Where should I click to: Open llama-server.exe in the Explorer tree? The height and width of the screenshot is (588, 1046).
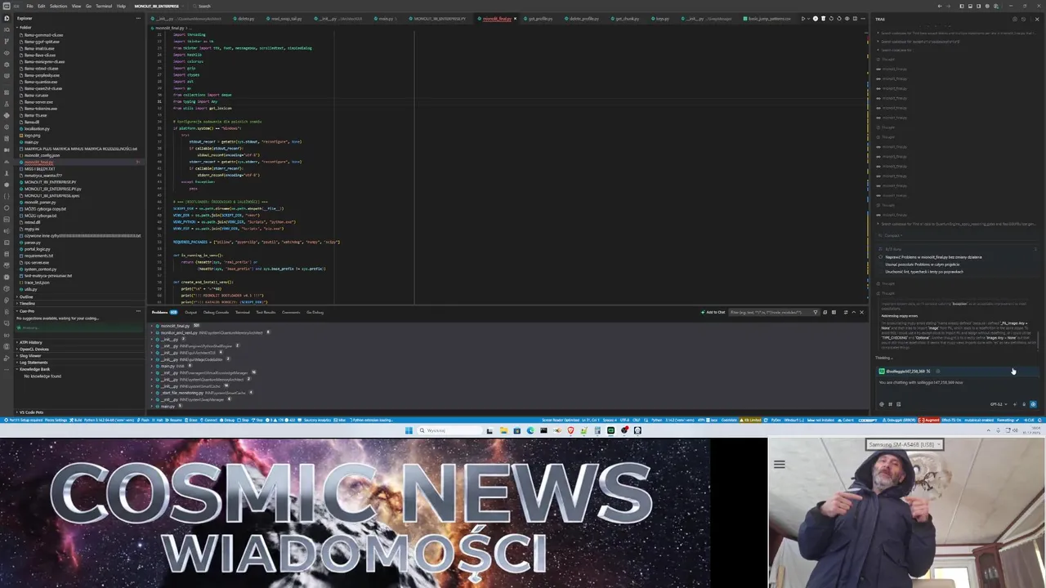click(x=38, y=102)
